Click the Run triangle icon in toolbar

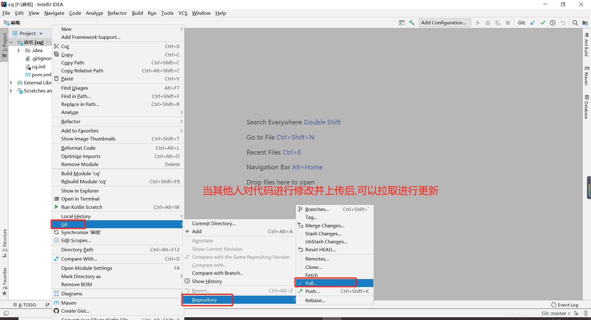pos(478,23)
